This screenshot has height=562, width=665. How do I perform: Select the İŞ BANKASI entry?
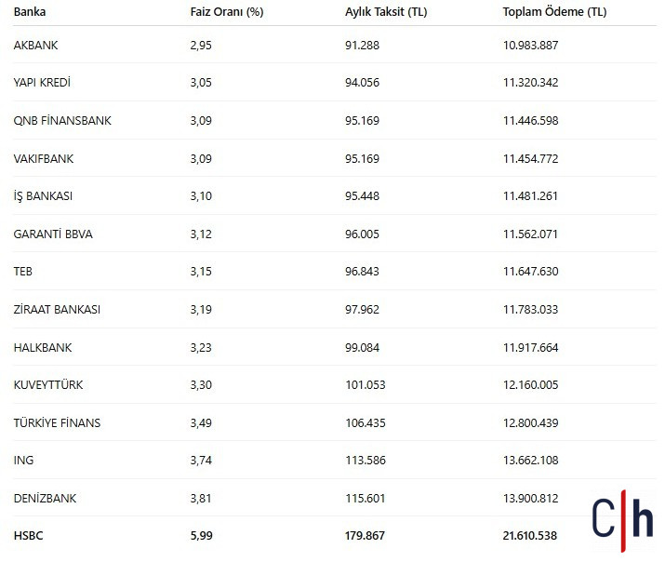(43, 195)
